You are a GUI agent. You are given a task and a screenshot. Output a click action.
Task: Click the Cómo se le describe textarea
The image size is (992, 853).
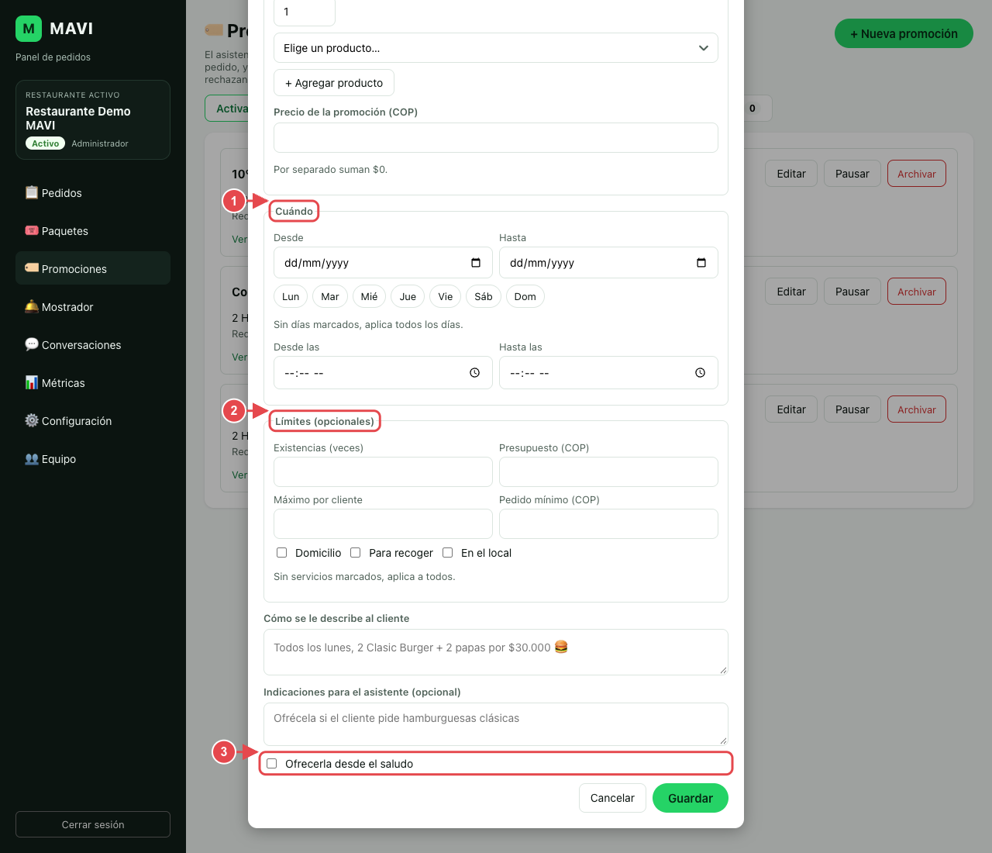click(496, 652)
